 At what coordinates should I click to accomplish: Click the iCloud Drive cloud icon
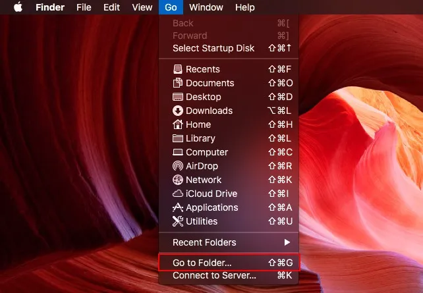click(177, 194)
